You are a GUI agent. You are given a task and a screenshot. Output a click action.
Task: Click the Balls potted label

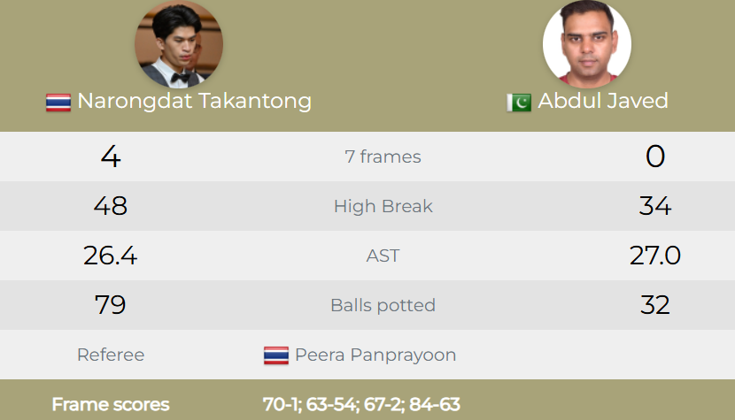click(383, 306)
